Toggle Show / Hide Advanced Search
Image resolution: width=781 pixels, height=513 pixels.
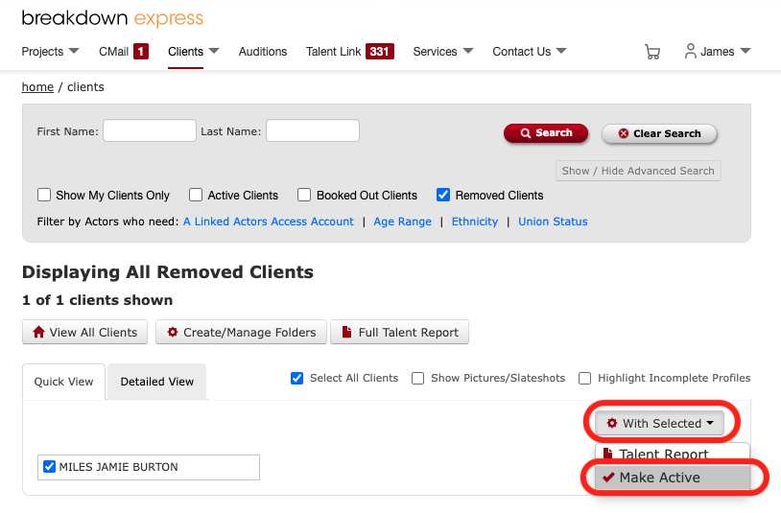tap(638, 171)
